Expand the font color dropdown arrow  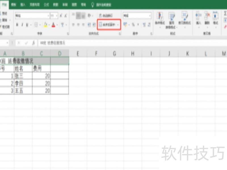pos(57,24)
